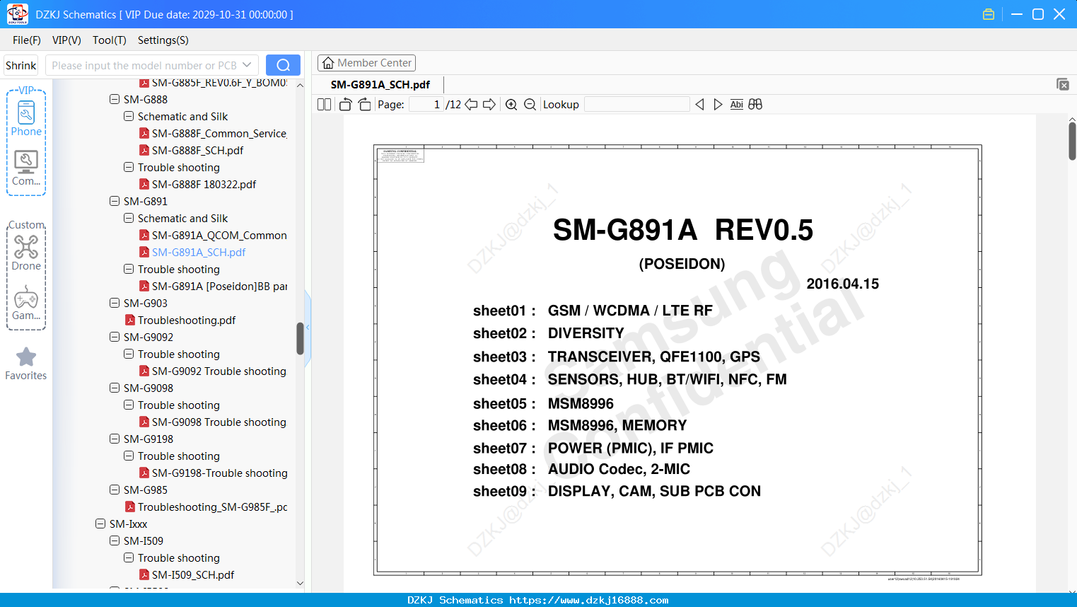The height and width of the screenshot is (607, 1077).
Task: Click the DZKJ app logo
Action: coord(17,14)
